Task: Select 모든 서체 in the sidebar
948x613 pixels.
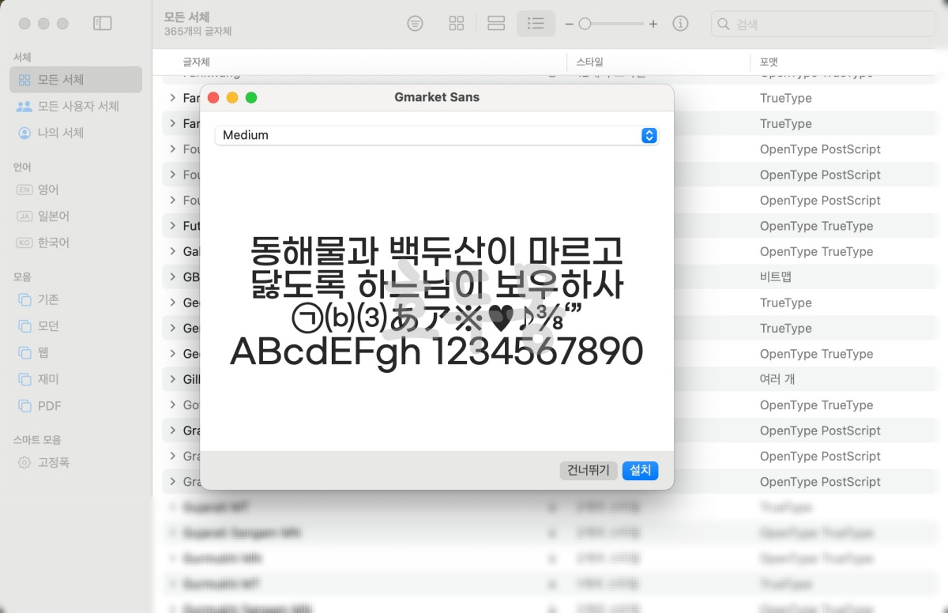Action: (76, 80)
